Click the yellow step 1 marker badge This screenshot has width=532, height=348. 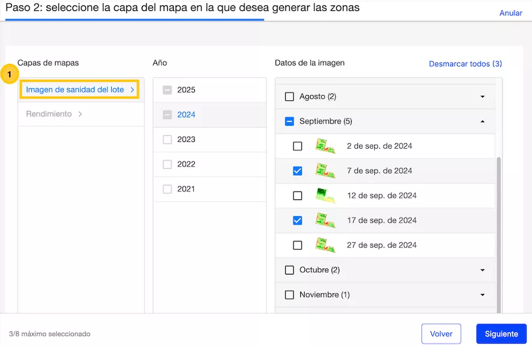pos(9,75)
